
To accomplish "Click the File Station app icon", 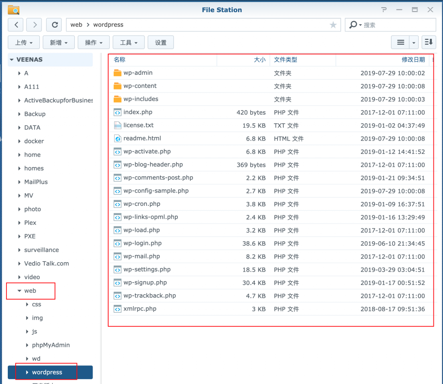I will click(13, 10).
